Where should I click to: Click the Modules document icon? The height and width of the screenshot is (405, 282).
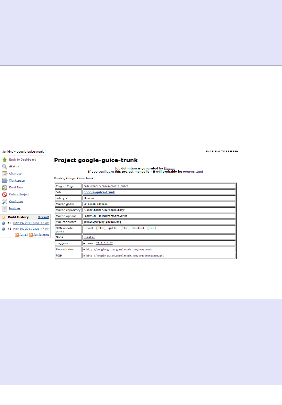coord(4,208)
